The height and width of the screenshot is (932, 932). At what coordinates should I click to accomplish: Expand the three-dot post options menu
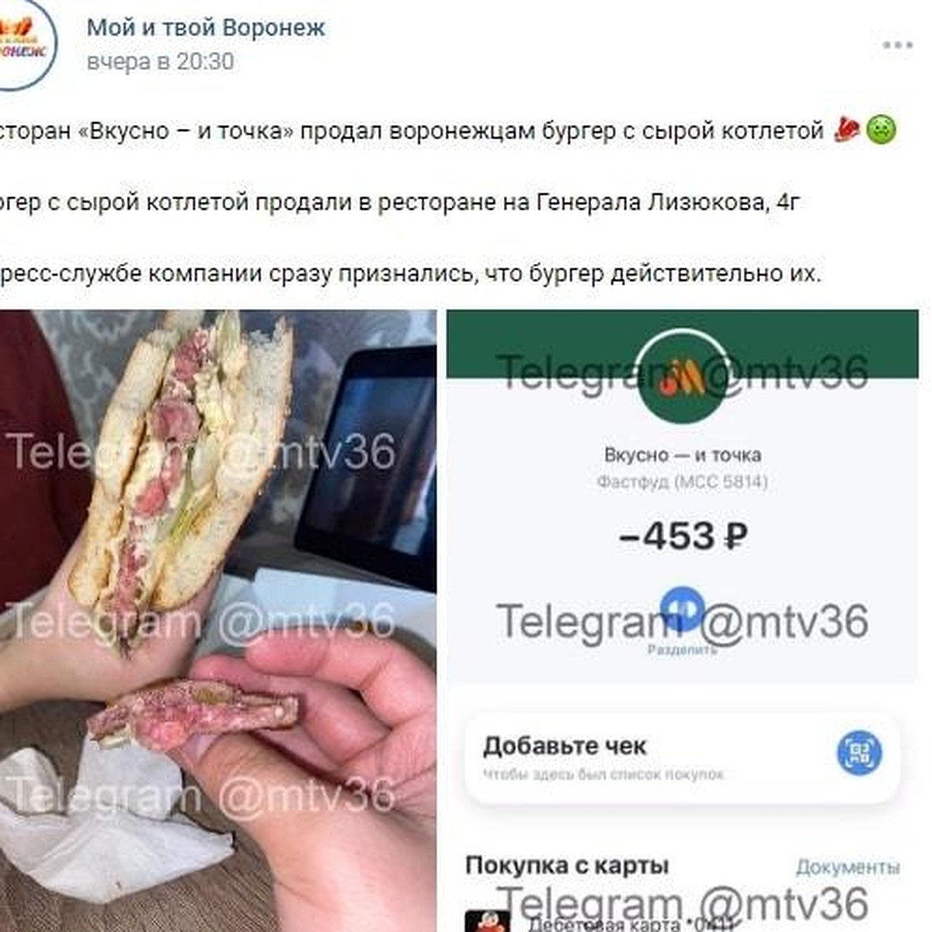click(x=897, y=45)
